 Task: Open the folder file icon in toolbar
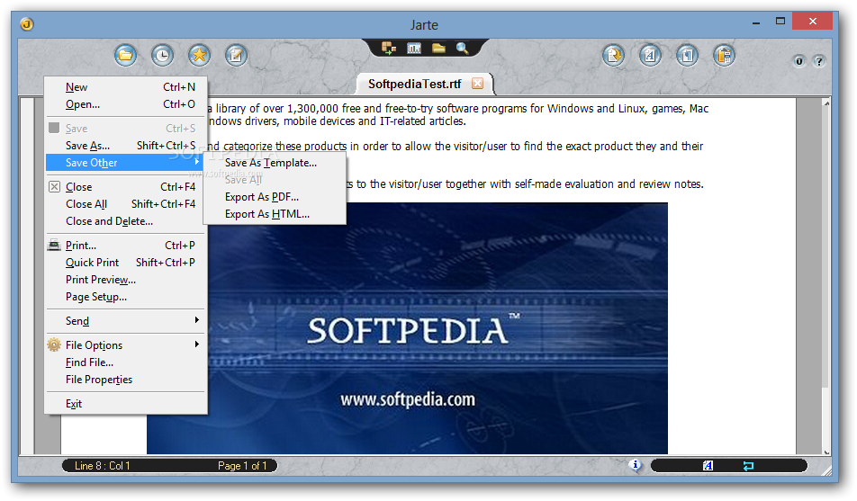click(x=126, y=55)
